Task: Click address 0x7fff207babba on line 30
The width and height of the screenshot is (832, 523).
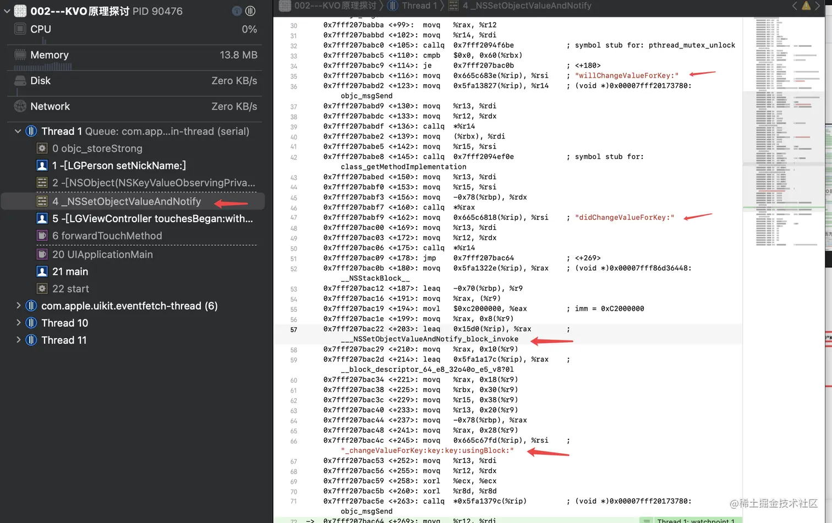Action: [353, 25]
